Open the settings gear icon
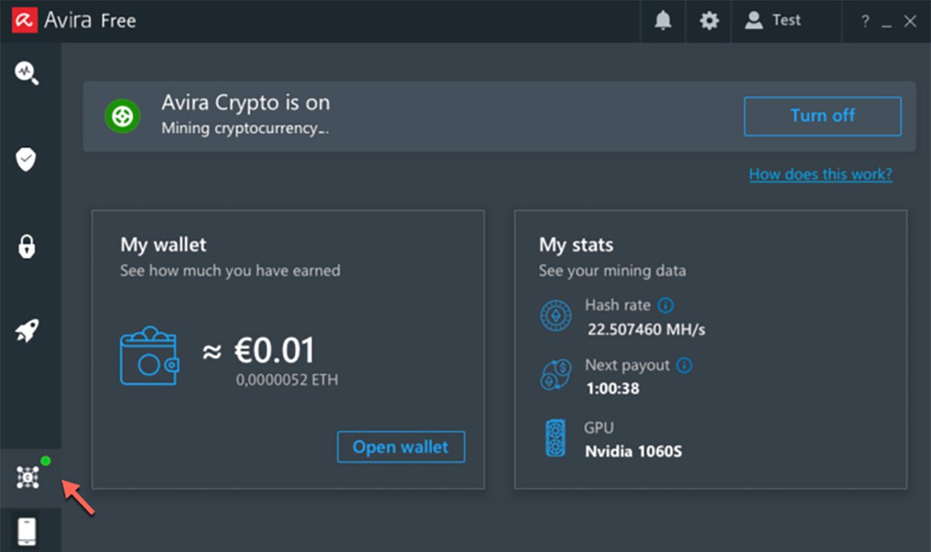The image size is (931, 552). coord(709,21)
